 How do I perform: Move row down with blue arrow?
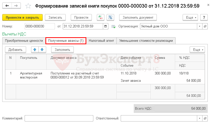click(x=42, y=50)
